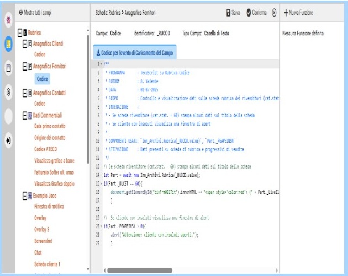Fold code block at line 15

tap(99, 182)
